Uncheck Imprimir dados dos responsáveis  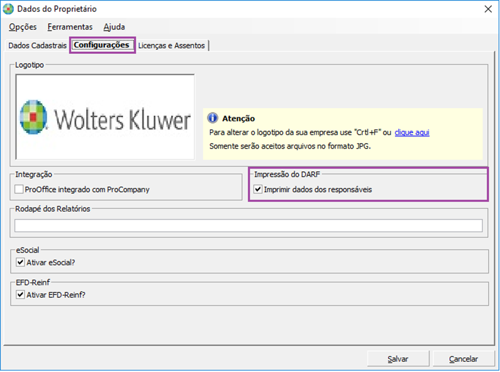pos(258,189)
